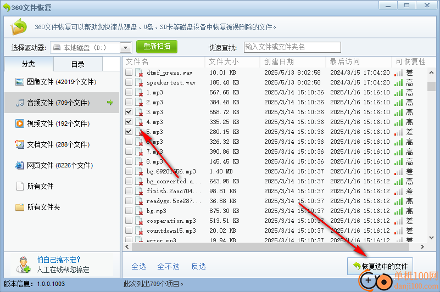Check the box for speakertest.wav
The width and height of the screenshot is (440, 292).
[x=129, y=82]
